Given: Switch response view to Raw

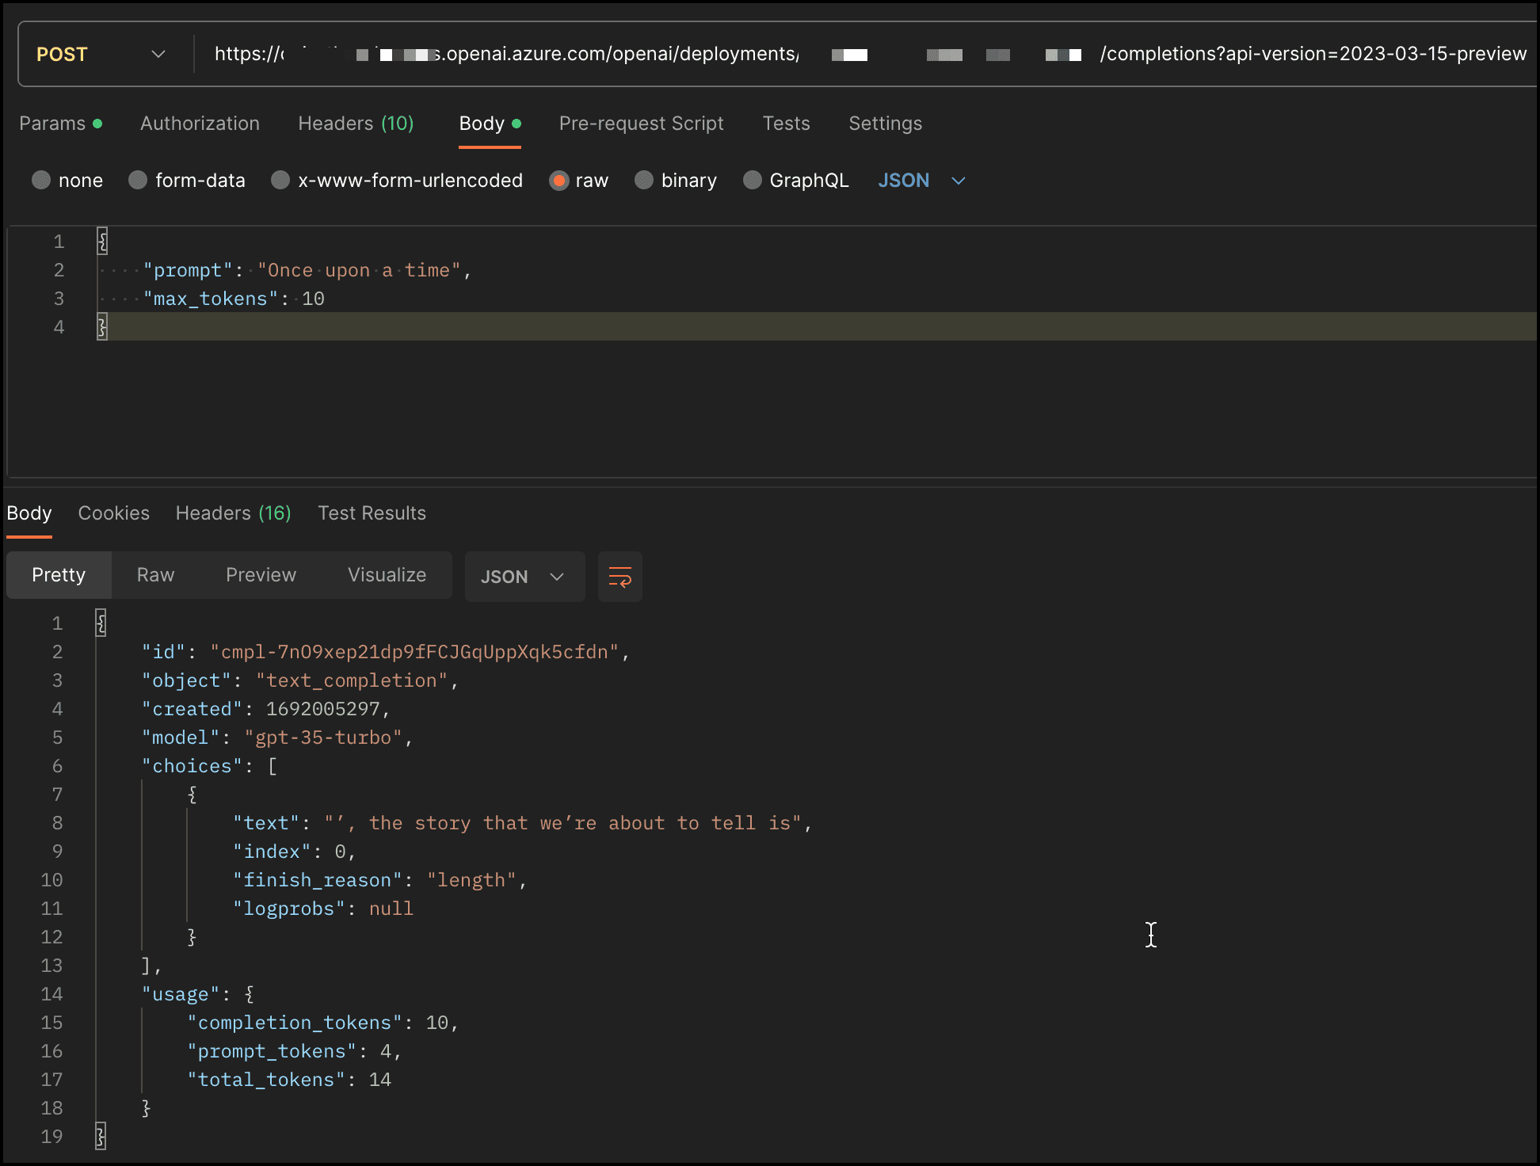Looking at the screenshot, I should click(x=155, y=575).
